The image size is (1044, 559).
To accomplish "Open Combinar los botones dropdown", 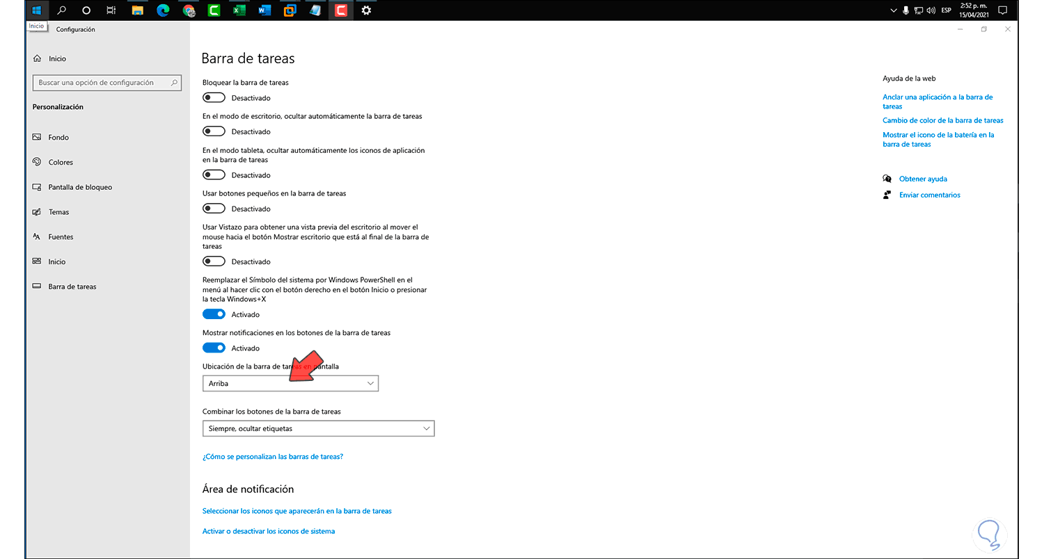I will pos(318,428).
